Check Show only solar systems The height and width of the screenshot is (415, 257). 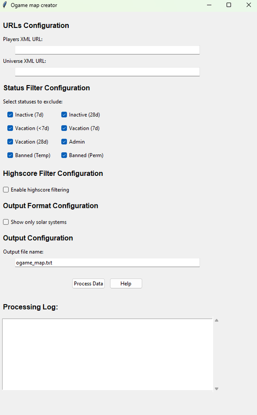click(6, 222)
